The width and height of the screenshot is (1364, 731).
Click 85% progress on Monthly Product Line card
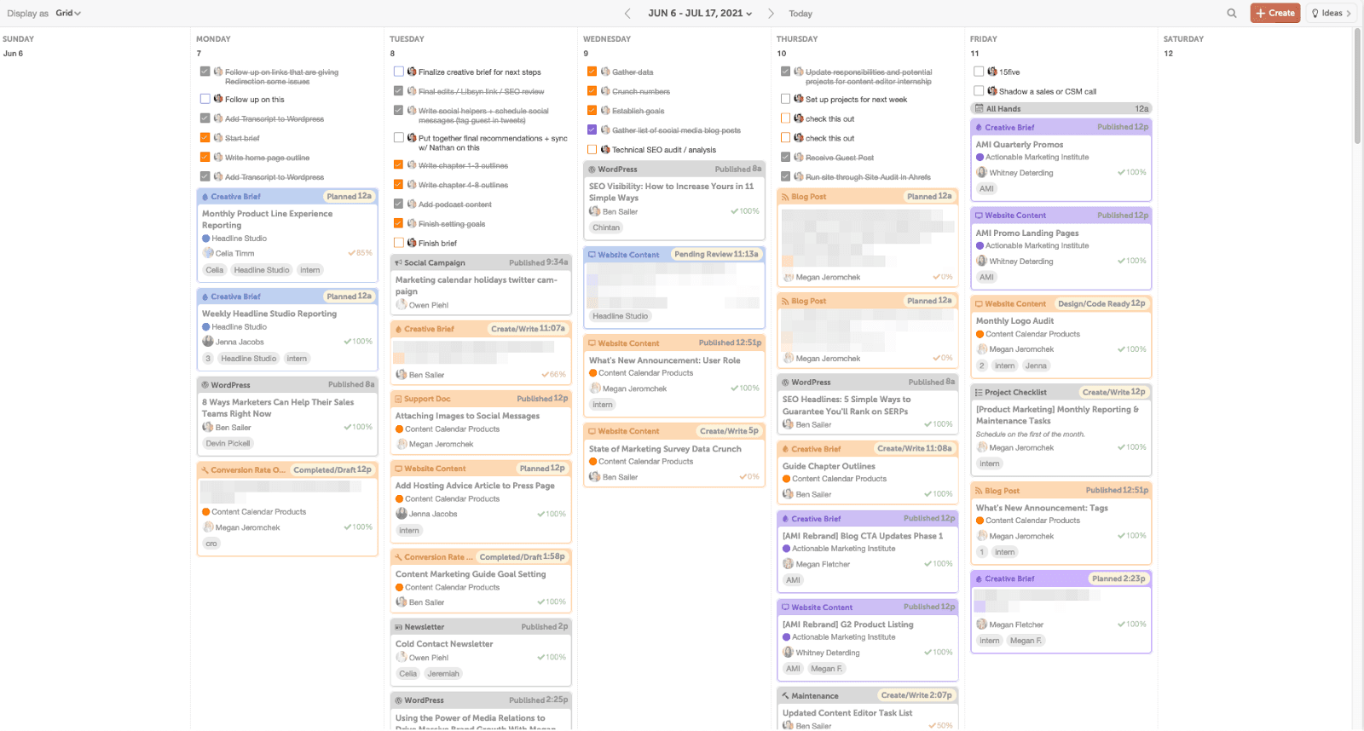pyautogui.click(x=361, y=253)
